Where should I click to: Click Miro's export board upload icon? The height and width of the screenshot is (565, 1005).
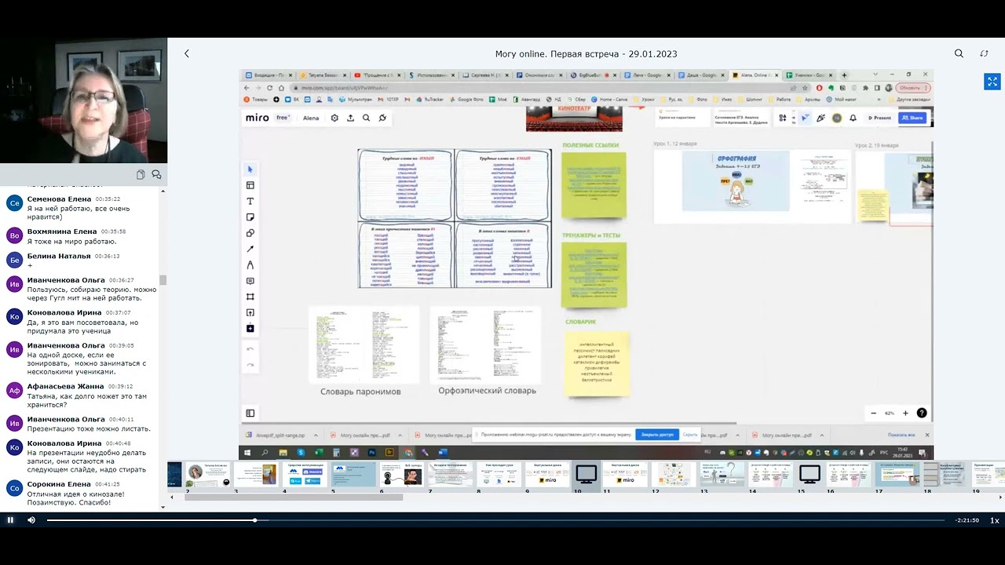(x=350, y=118)
